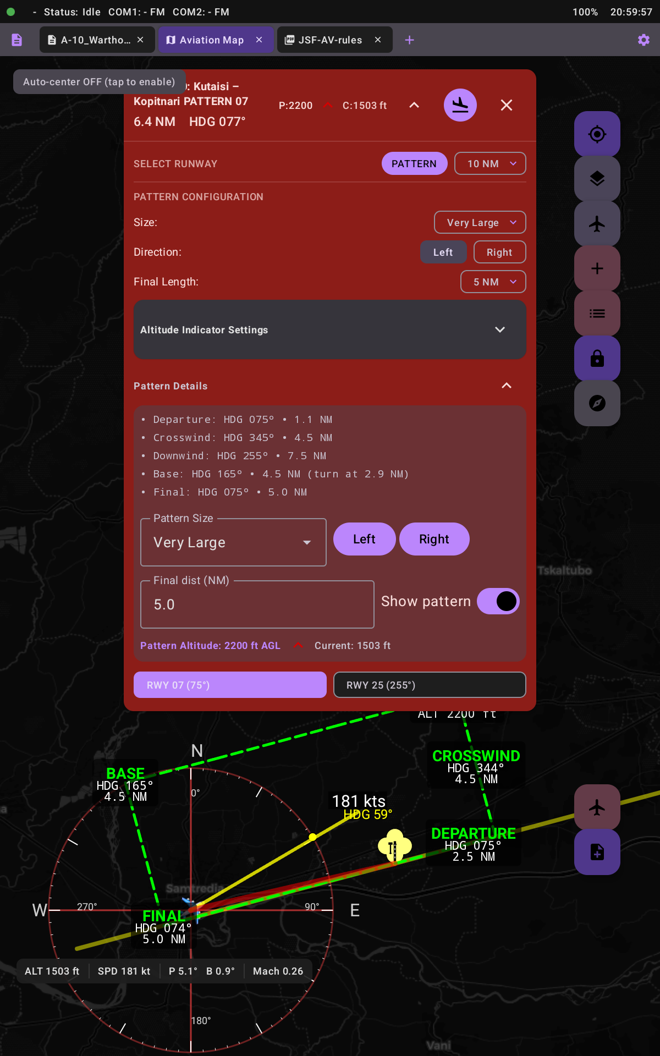Click the 100% battery indicator

585,12
